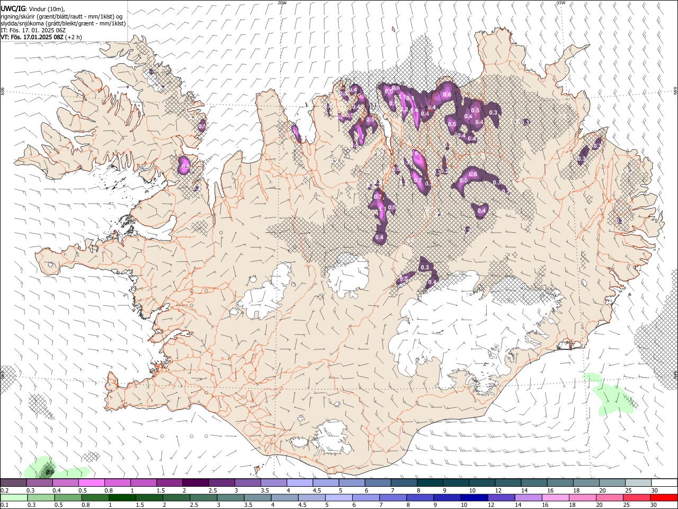The image size is (678, 509).
Task: Click the darkest green rain-scale swatch at 1
Action: pos(122,498)
